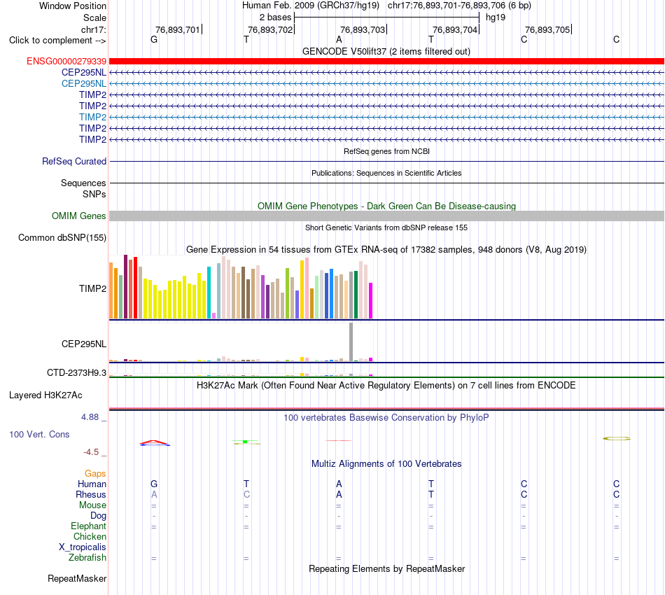Screen dimensions: 665x595
Task: Open the GTEx Gene Expression in 54 tissues title
Action: 386,249
